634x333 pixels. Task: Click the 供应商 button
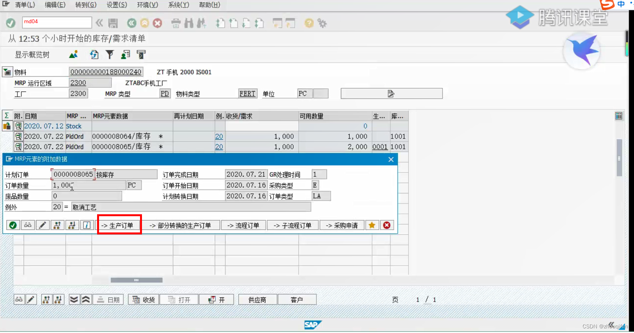pyautogui.click(x=257, y=299)
